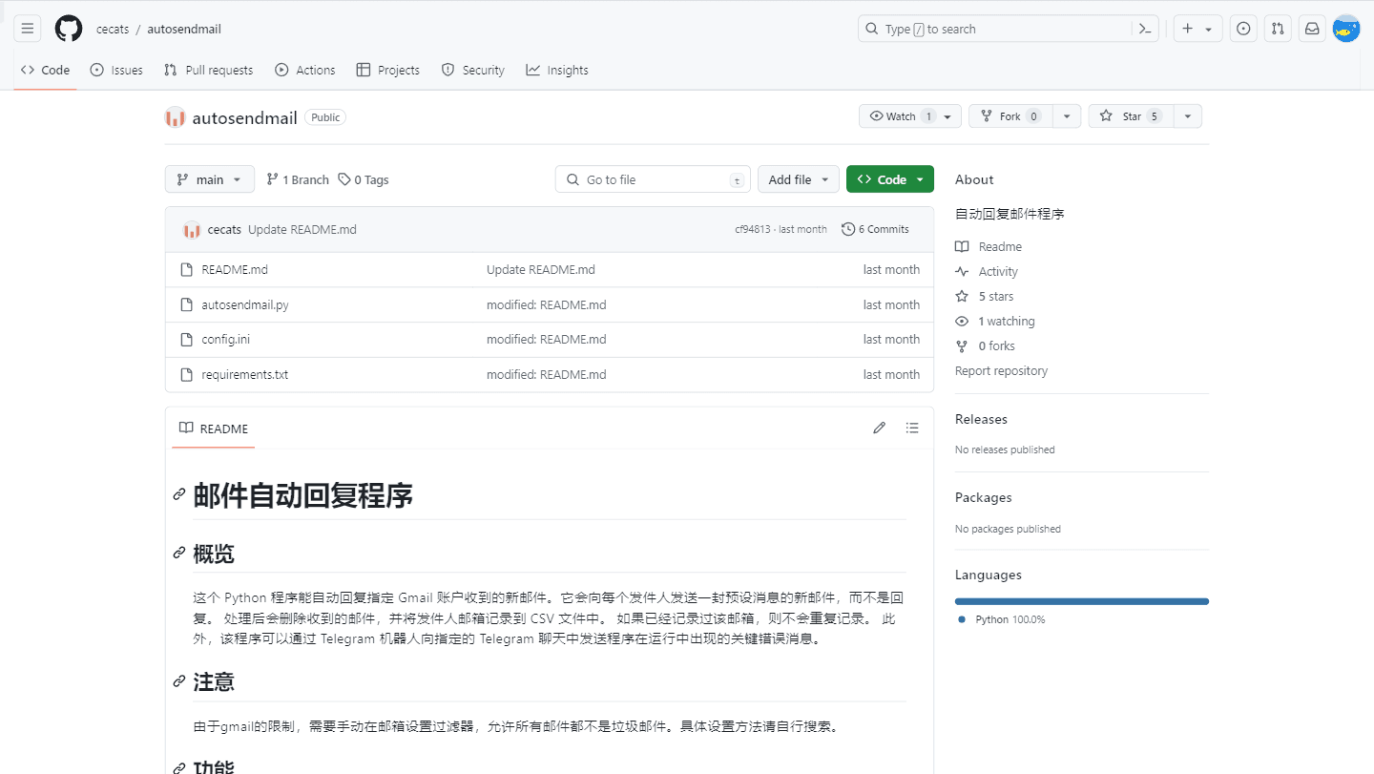This screenshot has width=1374, height=774.
Task: Open the Actions tab
Action: (x=305, y=70)
